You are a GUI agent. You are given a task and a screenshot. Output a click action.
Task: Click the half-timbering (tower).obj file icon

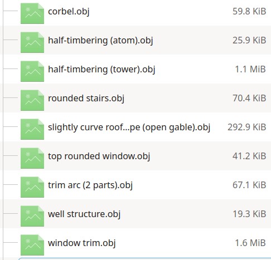click(x=32, y=71)
